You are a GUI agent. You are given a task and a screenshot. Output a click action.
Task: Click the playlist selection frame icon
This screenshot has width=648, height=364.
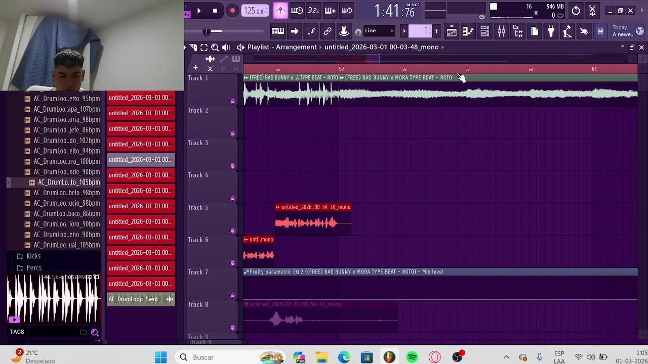point(204,47)
